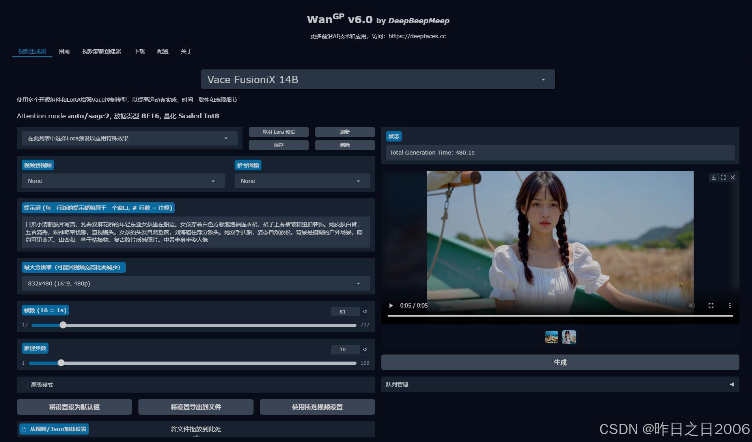Screen dimensions: 752x442
Task: Open the 参考图像 None dropdown
Action: [302, 181]
